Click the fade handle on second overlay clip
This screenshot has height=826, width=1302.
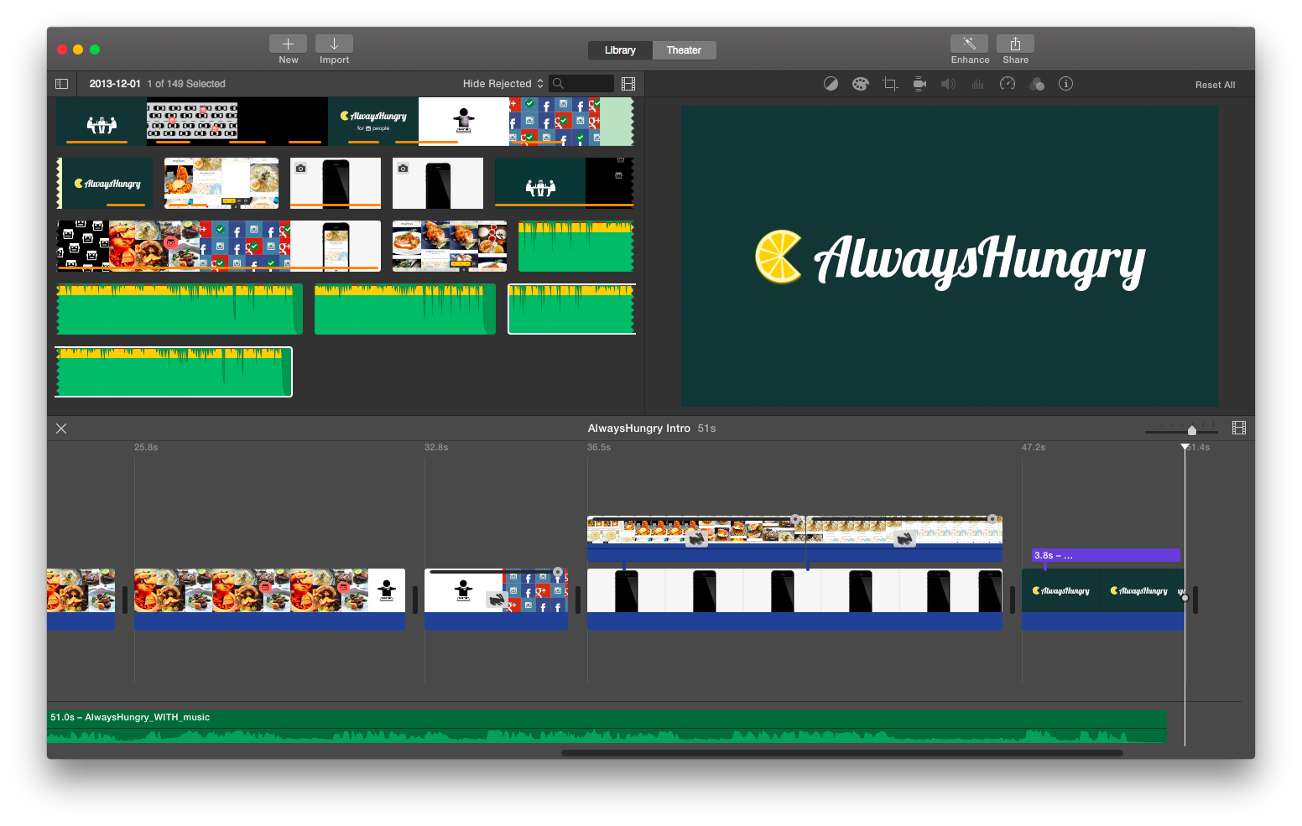click(992, 520)
